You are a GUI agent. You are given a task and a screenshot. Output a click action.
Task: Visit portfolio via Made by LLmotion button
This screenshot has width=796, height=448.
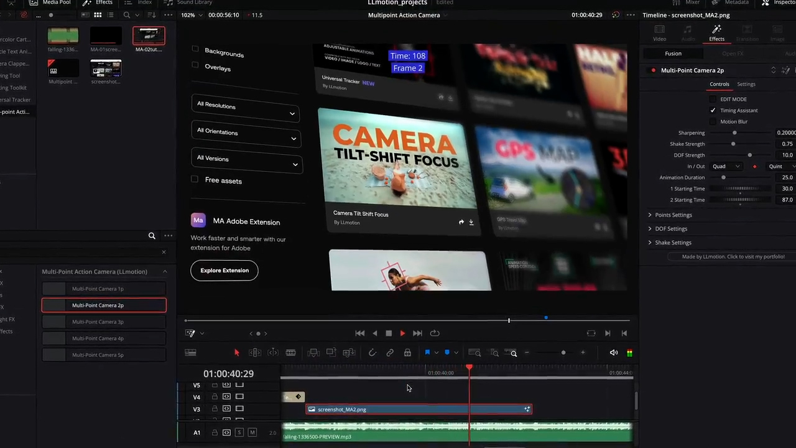click(x=733, y=256)
